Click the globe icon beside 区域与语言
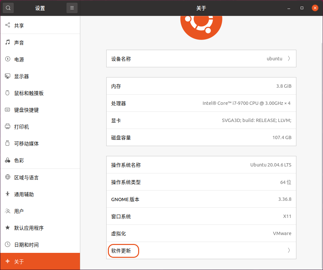 (x=8, y=177)
